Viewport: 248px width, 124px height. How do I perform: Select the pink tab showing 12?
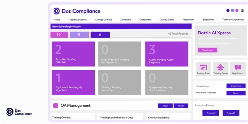[59, 35]
